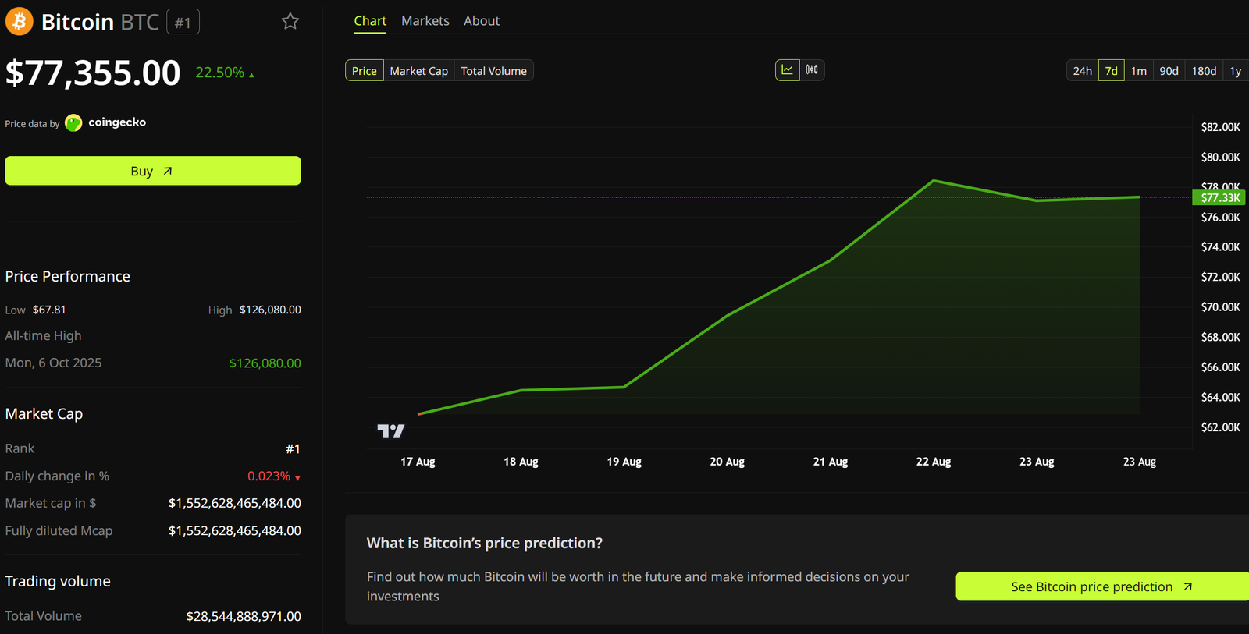Select the Market Cap chart metric

[419, 70]
